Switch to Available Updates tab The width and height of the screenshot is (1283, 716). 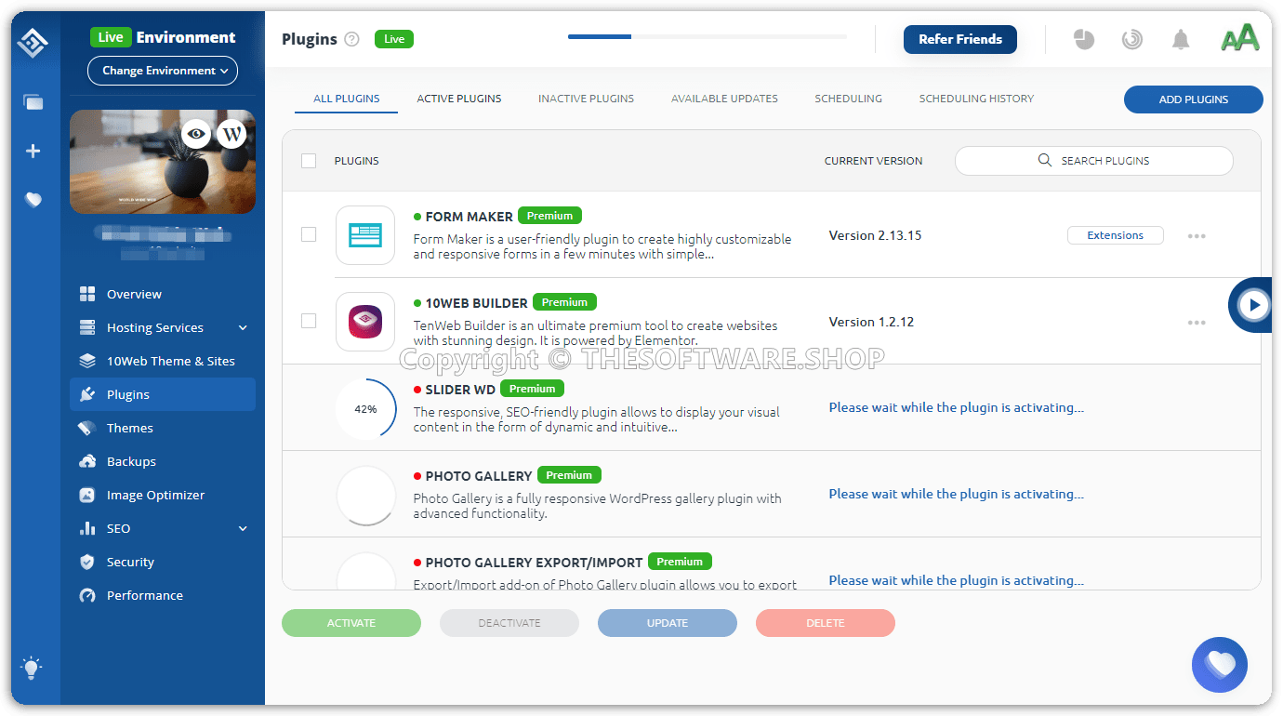(725, 99)
